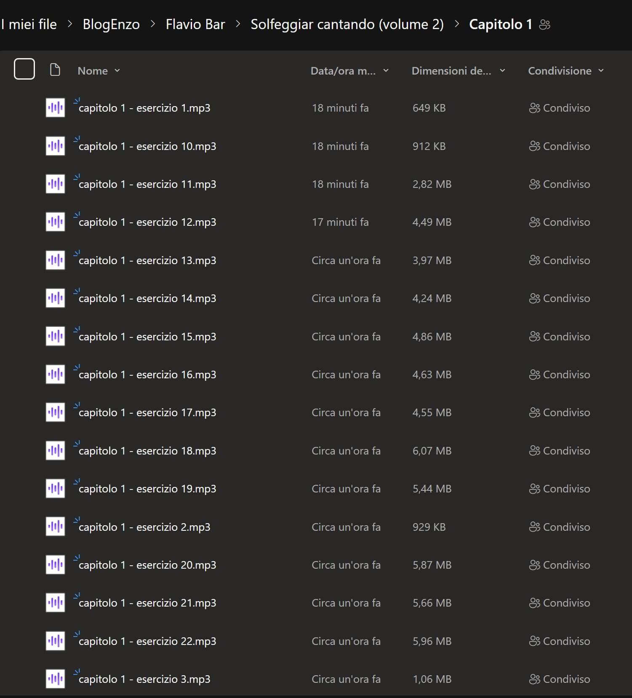Select the esercizio 22.mp3 row size cell

click(432, 641)
